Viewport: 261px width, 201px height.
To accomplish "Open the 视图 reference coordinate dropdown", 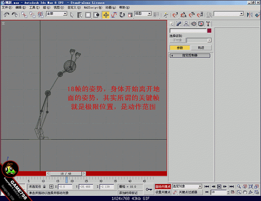I will [x=149, y=14].
